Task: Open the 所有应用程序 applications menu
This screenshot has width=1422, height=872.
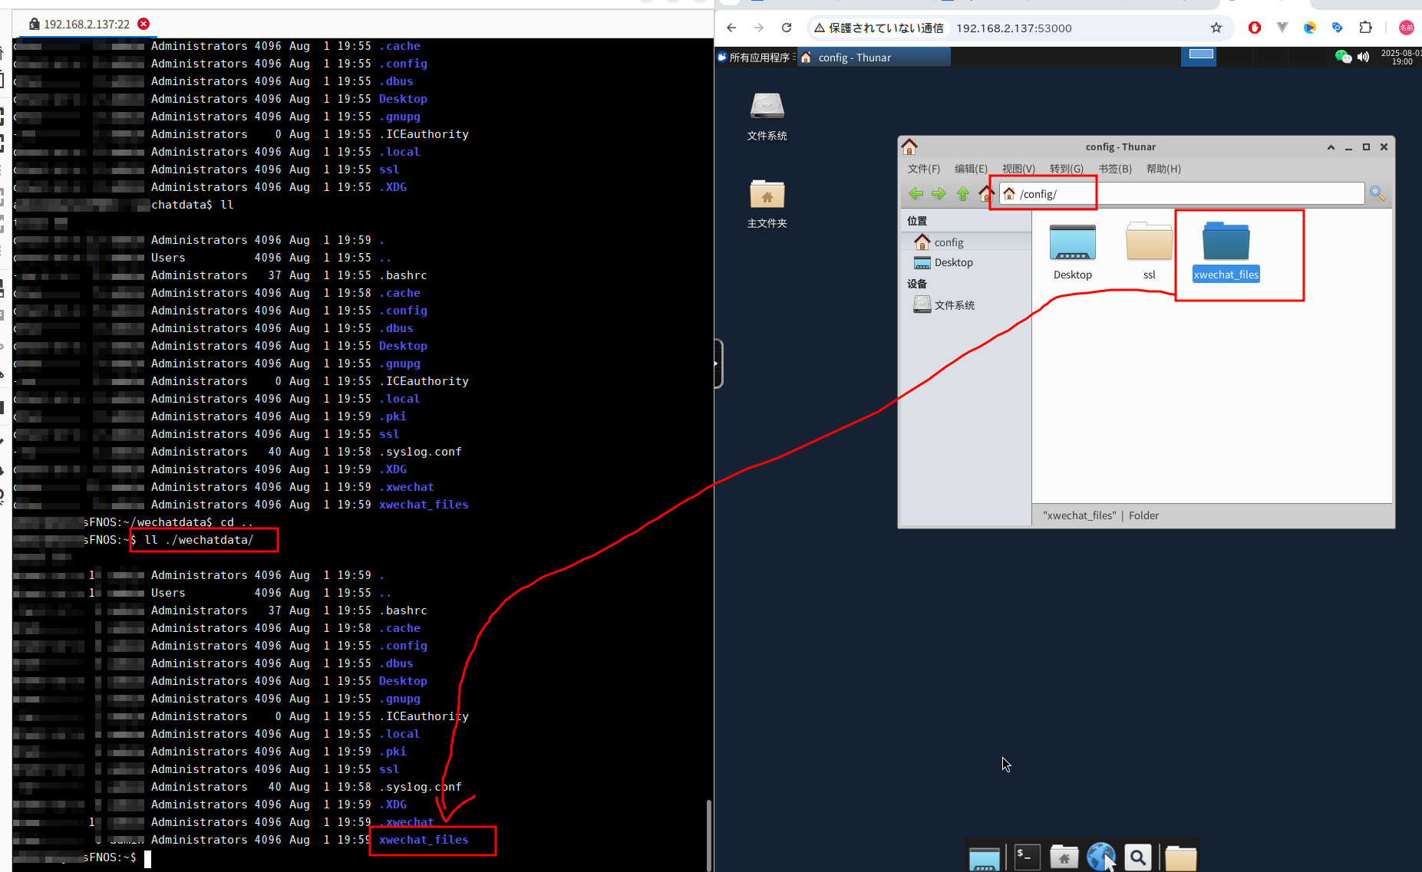Action: point(754,58)
